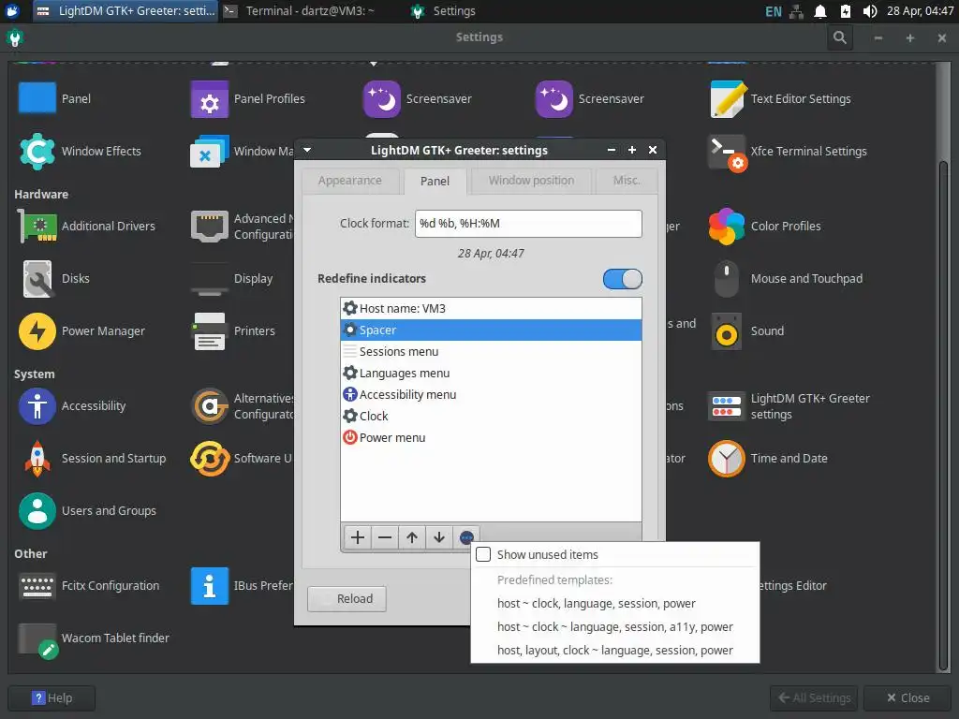Click the volume icon in system tray
The width and height of the screenshot is (959, 719).
click(869, 11)
